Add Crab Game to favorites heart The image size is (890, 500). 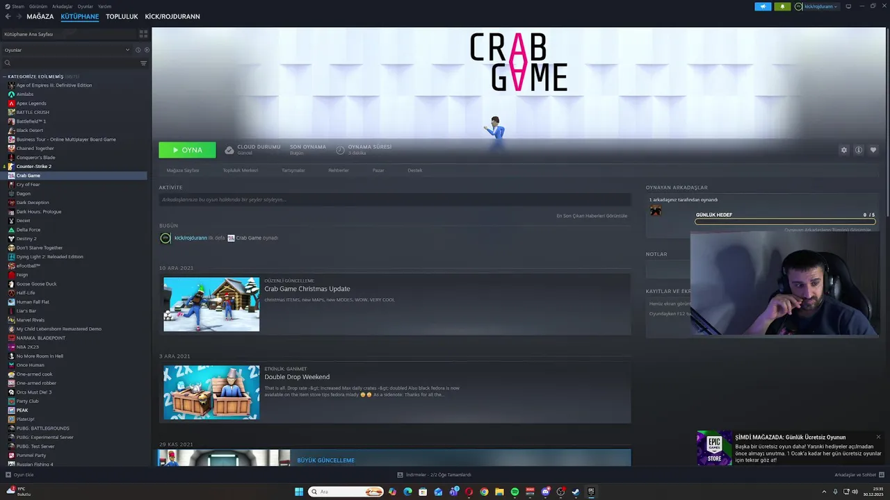[873, 150]
